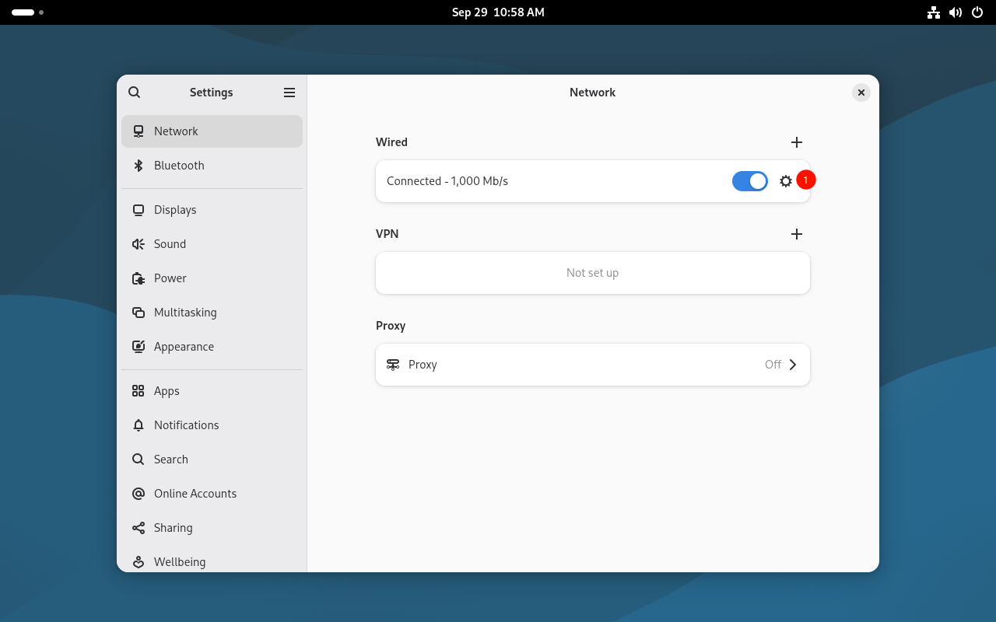Click the power icon in top bar
The image size is (996, 622).
coord(977,12)
